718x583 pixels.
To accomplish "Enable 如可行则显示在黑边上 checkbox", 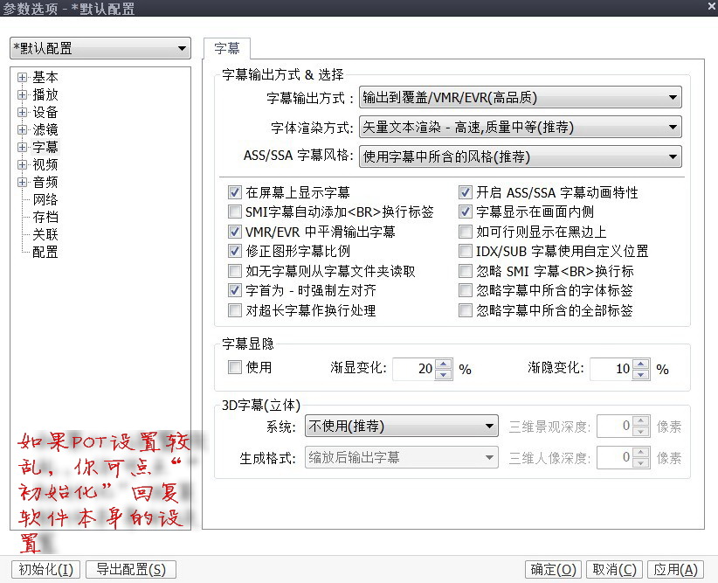I will (466, 233).
